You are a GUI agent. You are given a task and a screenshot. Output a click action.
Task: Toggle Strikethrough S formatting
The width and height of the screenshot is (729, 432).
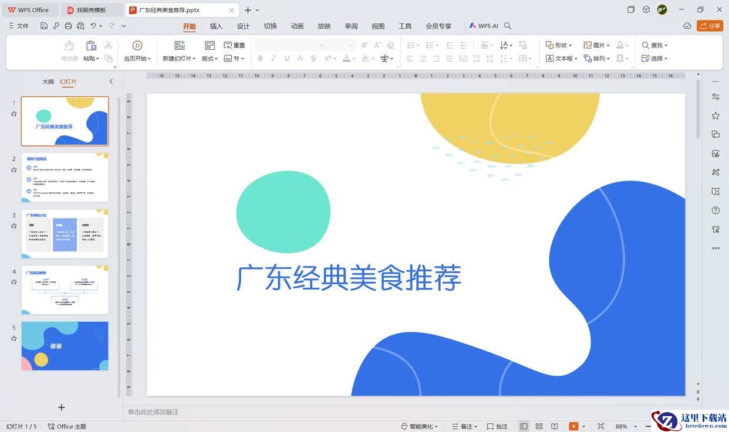click(x=313, y=59)
